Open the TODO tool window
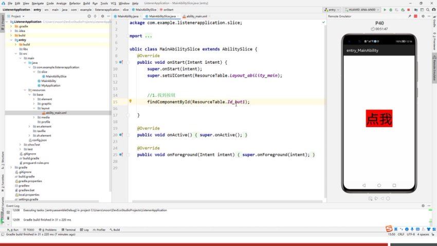The width and height of the screenshot is (437, 246). [29, 230]
